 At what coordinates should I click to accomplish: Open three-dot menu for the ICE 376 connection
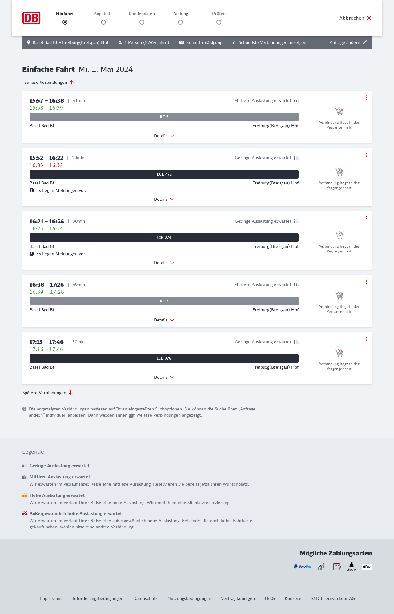366,339
